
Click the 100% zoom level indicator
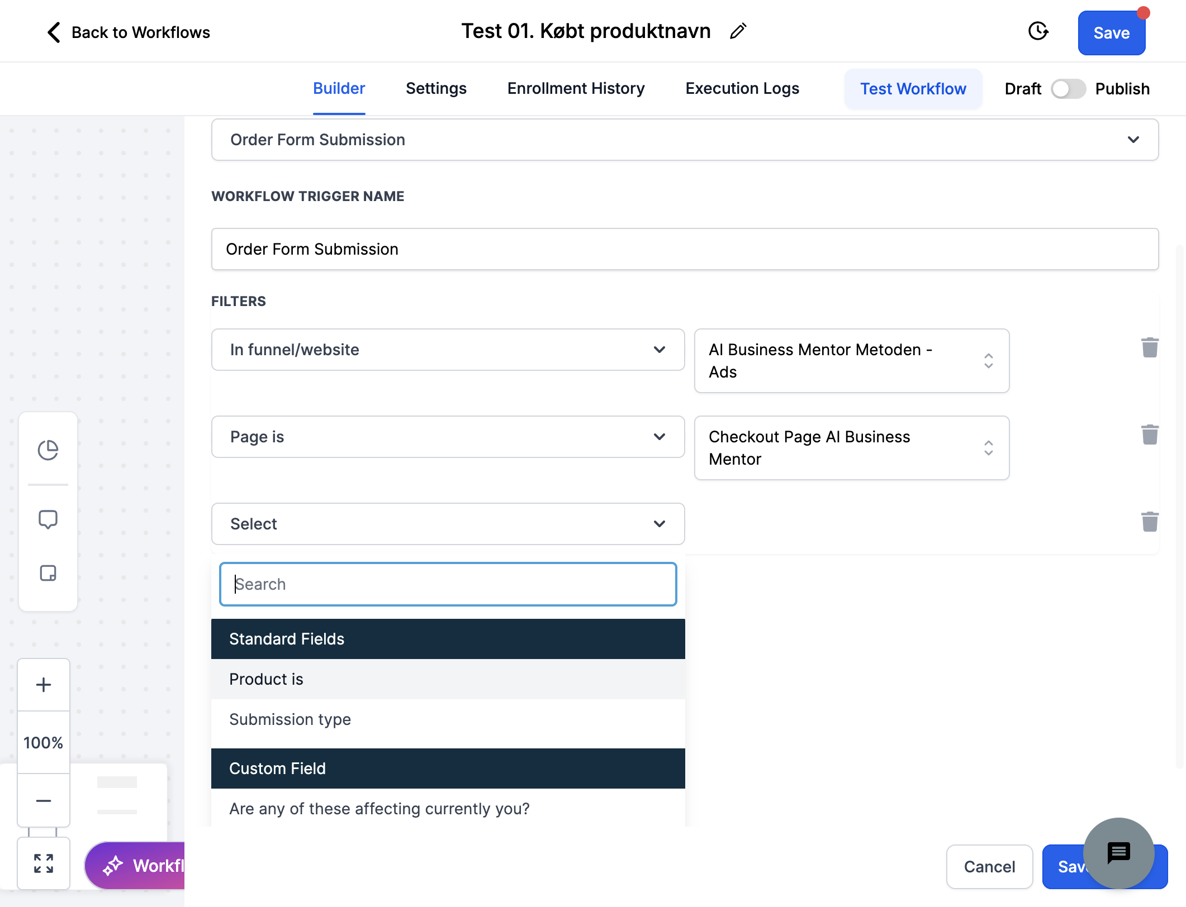[x=44, y=743]
